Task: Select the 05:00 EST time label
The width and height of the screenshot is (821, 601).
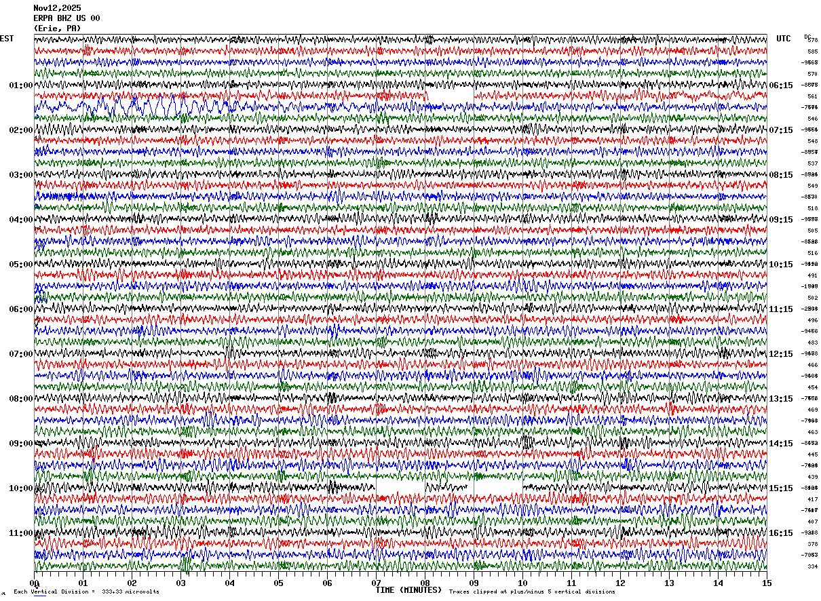Action: pyautogui.click(x=20, y=265)
